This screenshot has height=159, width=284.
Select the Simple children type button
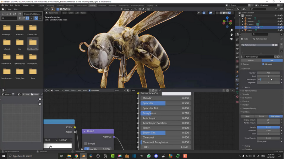(261, 116)
